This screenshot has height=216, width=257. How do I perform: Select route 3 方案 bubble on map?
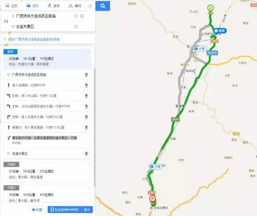coord(155,166)
